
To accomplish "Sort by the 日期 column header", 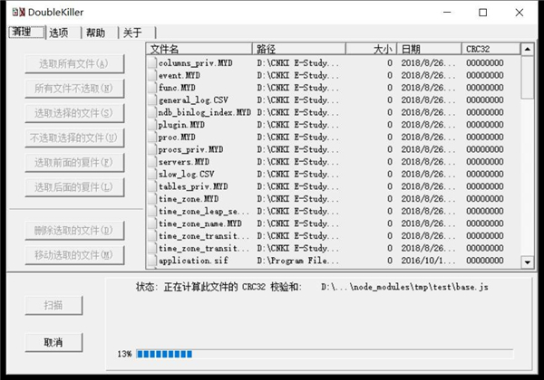I will coord(429,49).
